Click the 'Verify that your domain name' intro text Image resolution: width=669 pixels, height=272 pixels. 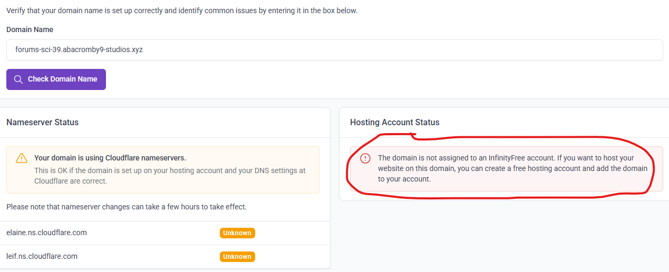pos(182,11)
